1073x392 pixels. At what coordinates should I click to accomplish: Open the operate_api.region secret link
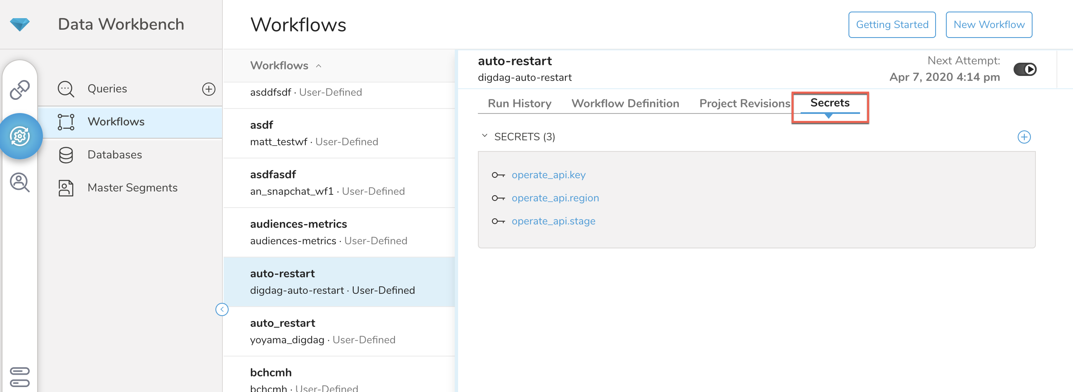coord(555,198)
